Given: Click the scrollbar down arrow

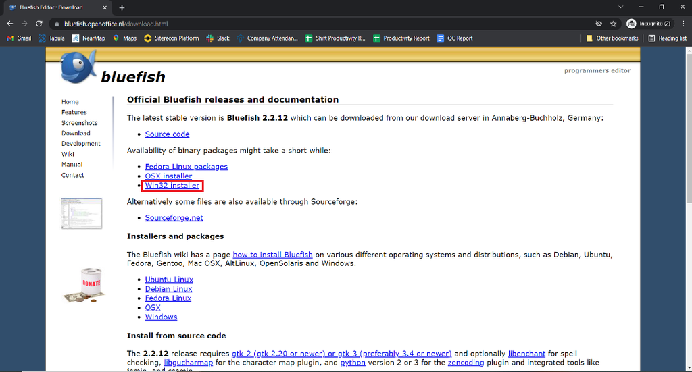Looking at the screenshot, I should [x=689, y=367].
